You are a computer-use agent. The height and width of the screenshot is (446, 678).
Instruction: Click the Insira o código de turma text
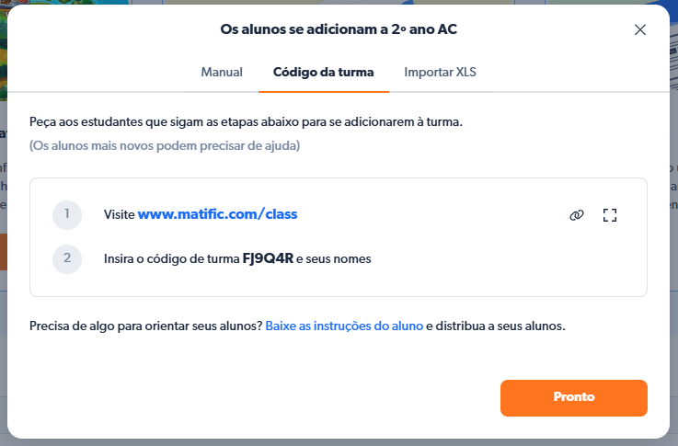[x=172, y=259]
